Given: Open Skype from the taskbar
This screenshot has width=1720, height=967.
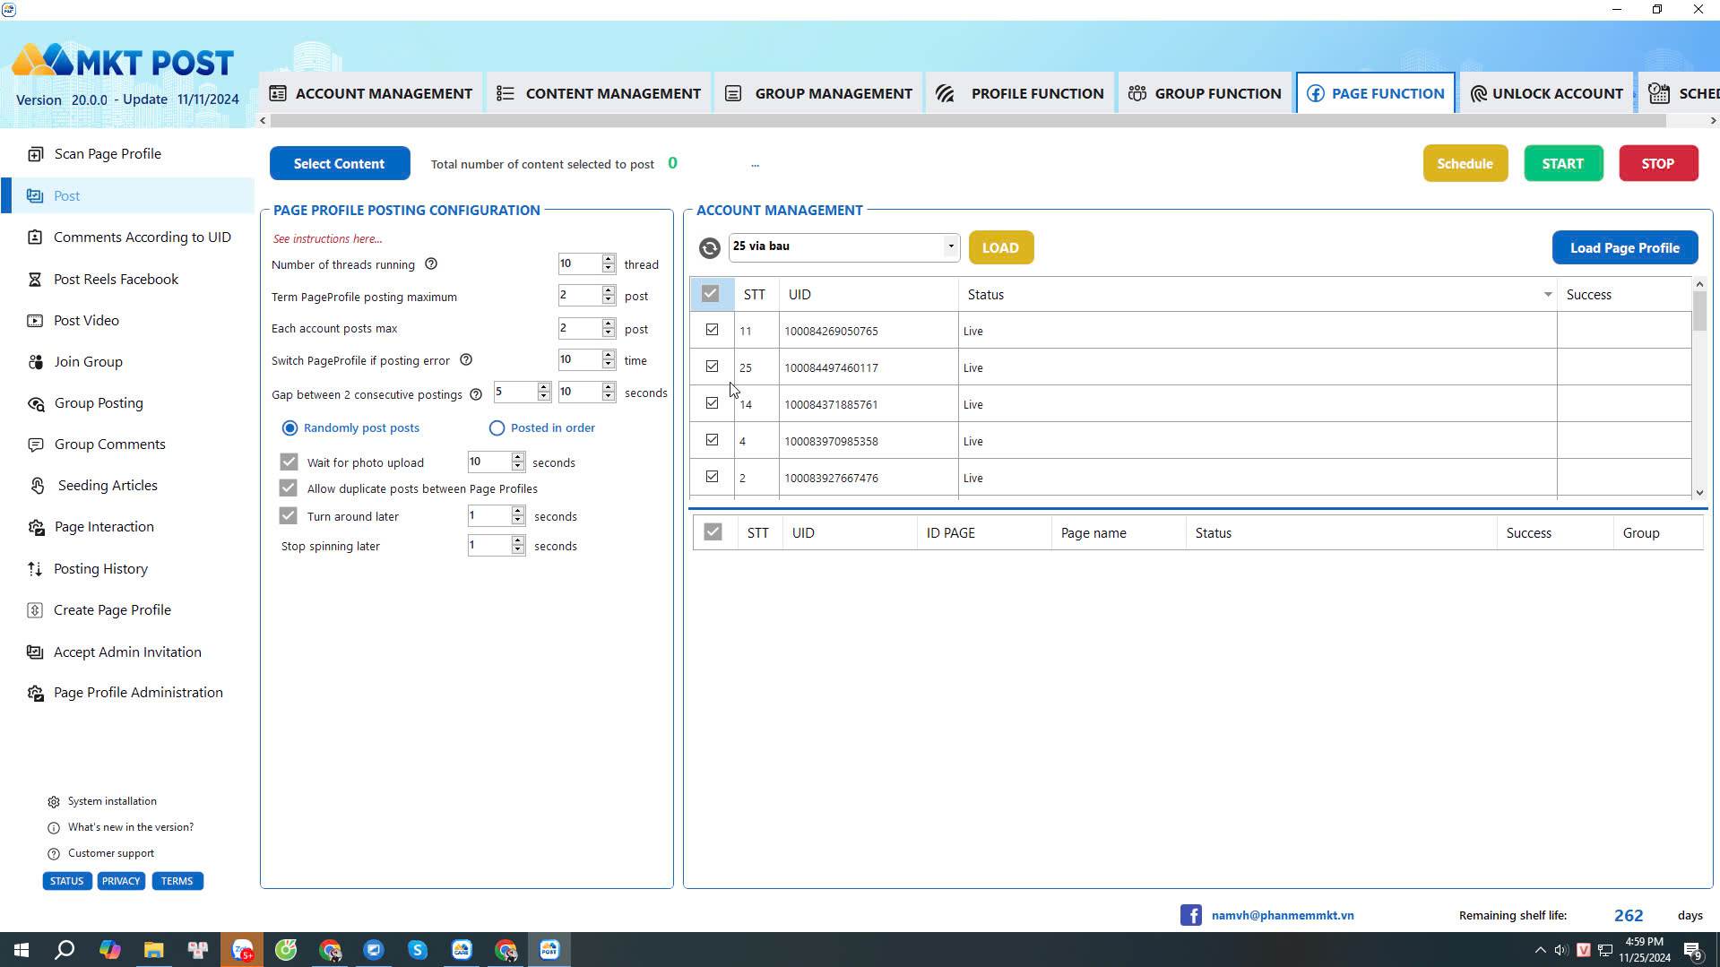Looking at the screenshot, I should (x=418, y=950).
